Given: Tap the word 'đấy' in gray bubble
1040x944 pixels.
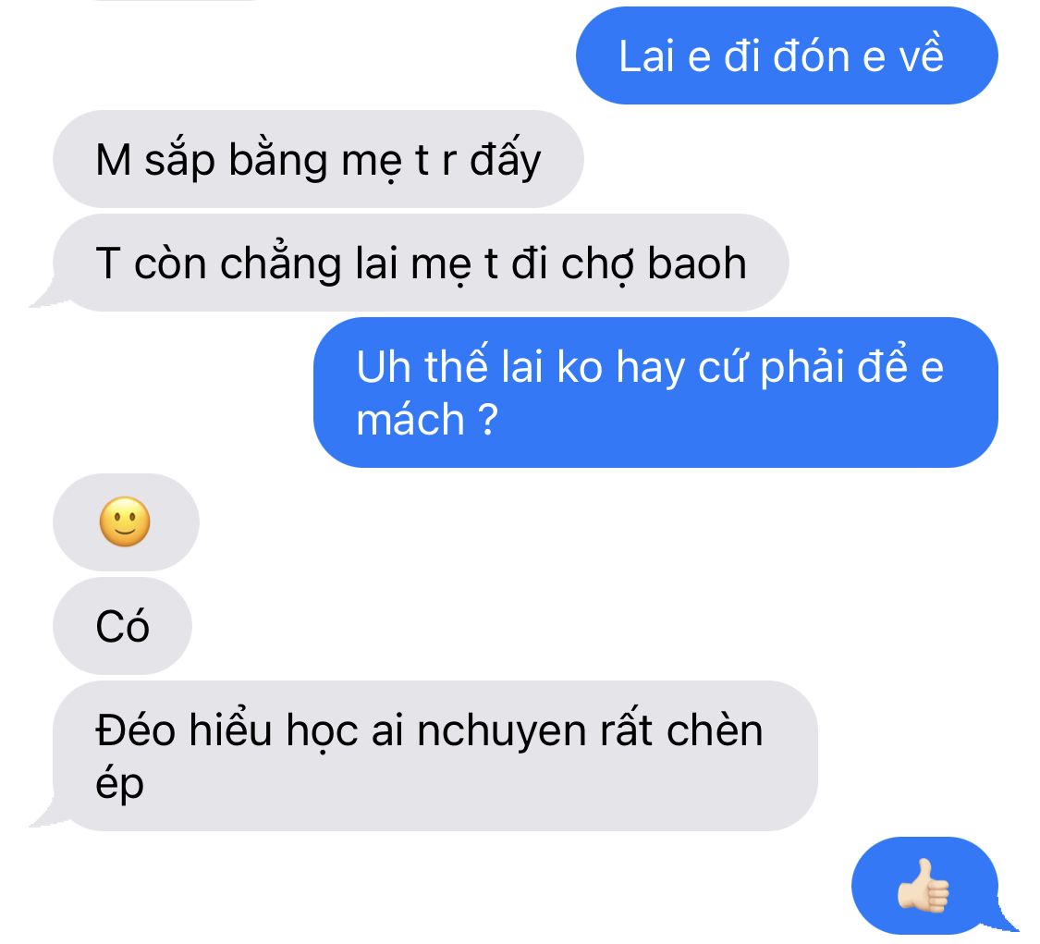Looking at the screenshot, I should [x=506, y=160].
